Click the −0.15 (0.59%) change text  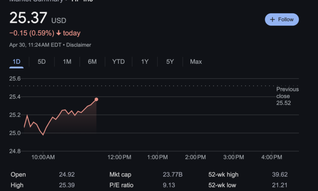click(32, 33)
